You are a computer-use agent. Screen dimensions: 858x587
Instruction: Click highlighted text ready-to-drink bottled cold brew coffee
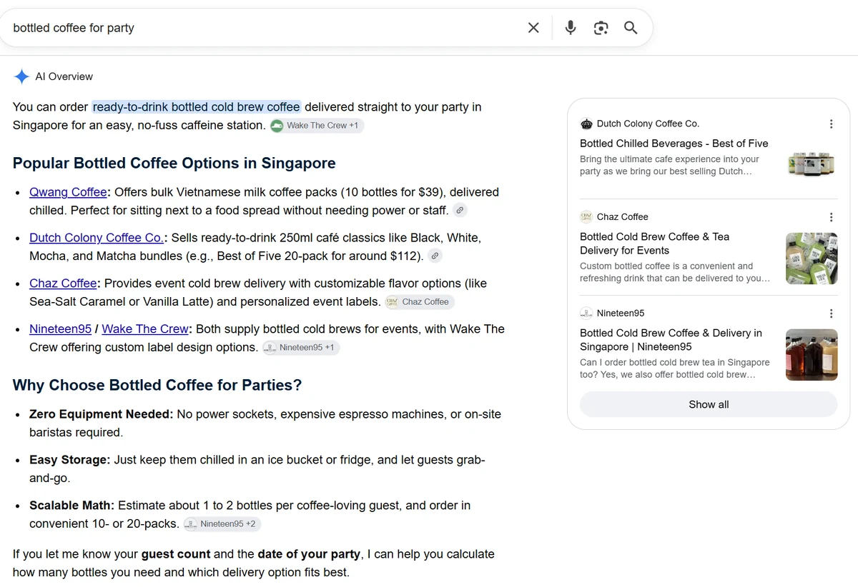pos(197,107)
